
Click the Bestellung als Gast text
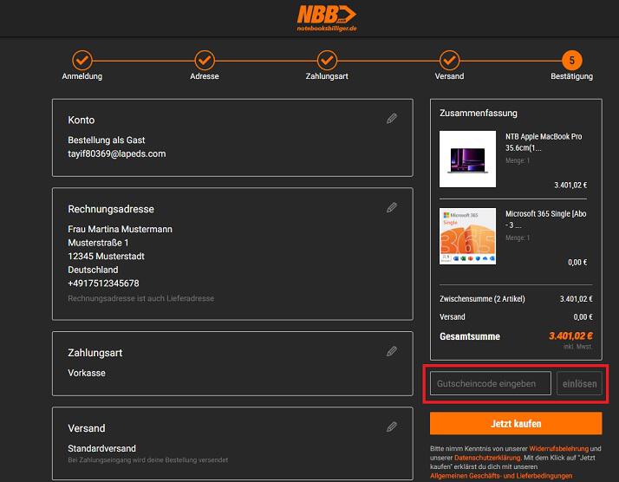(x=106, y=140)
